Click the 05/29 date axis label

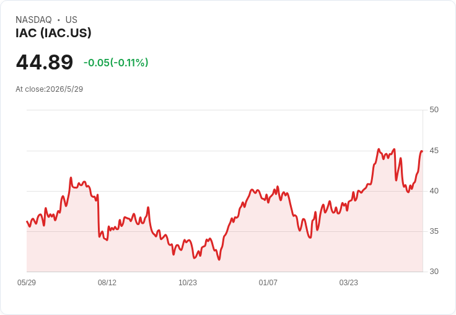pos(27,282)
